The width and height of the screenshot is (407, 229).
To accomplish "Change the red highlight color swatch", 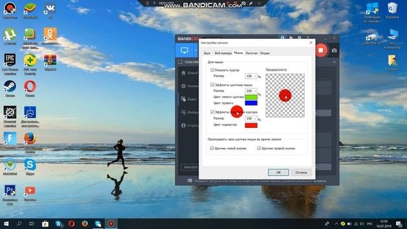I will 251,125.
